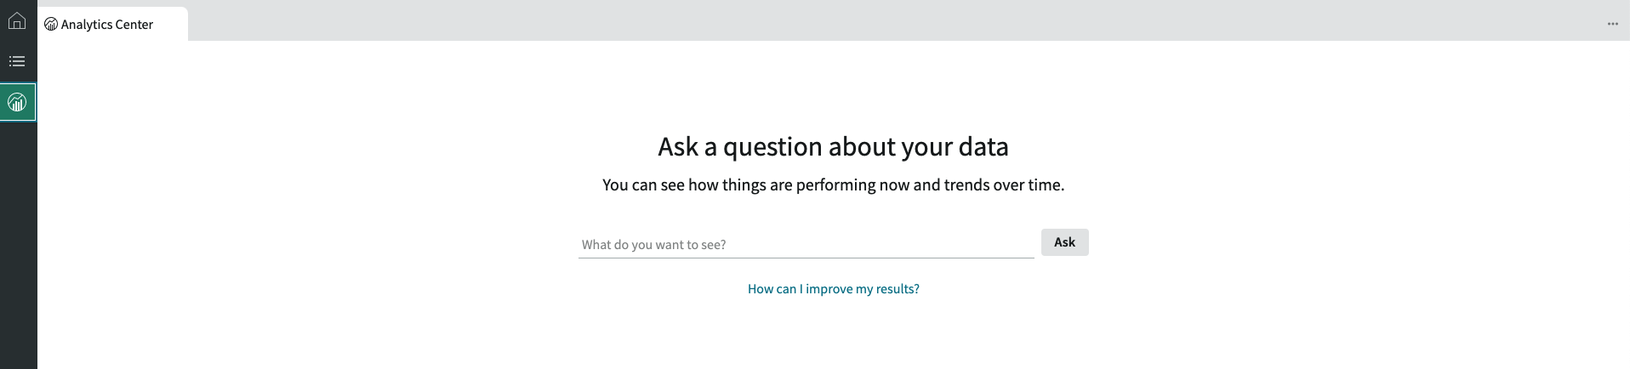
Task: Click the "Ask a question about your data" heading
Action: (x=833, y=147)
